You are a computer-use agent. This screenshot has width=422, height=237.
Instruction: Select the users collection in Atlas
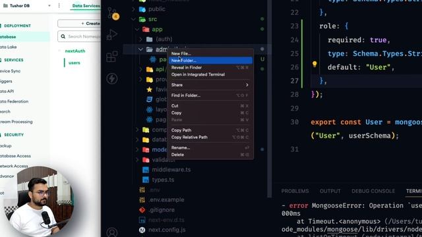pyautogui.click(x=75, y=63)
